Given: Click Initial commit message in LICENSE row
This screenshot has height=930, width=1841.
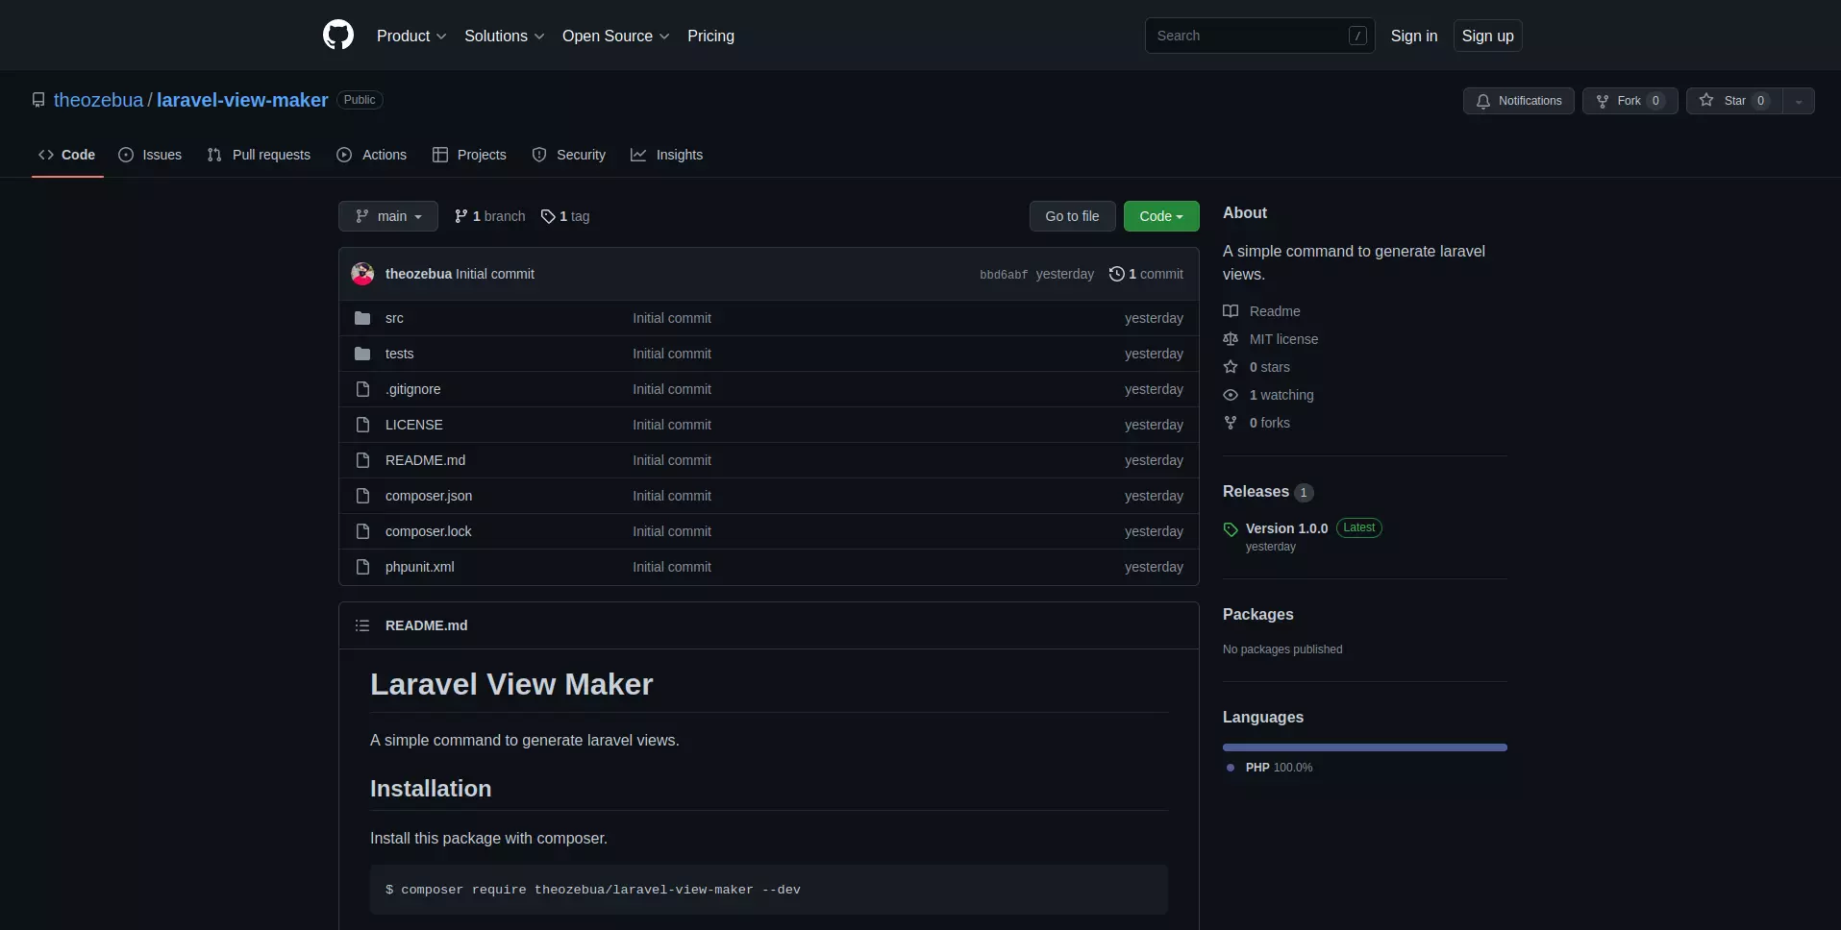Looking at the screenshot, I should (x=672, y=425).
